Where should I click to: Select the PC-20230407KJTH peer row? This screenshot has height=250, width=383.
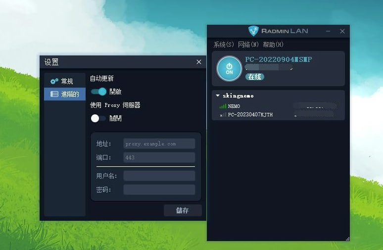[278, 115]
